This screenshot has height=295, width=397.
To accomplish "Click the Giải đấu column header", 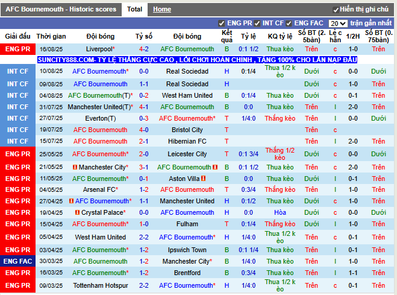I will point(17,36).
